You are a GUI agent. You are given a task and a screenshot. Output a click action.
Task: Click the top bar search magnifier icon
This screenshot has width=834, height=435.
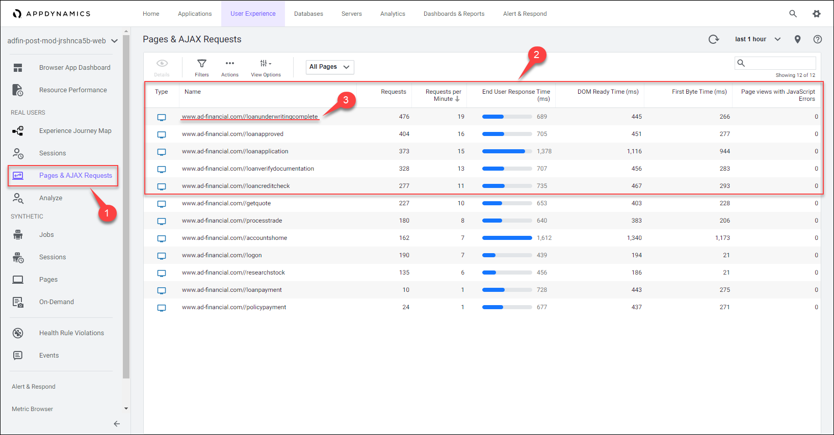[793, 14]
